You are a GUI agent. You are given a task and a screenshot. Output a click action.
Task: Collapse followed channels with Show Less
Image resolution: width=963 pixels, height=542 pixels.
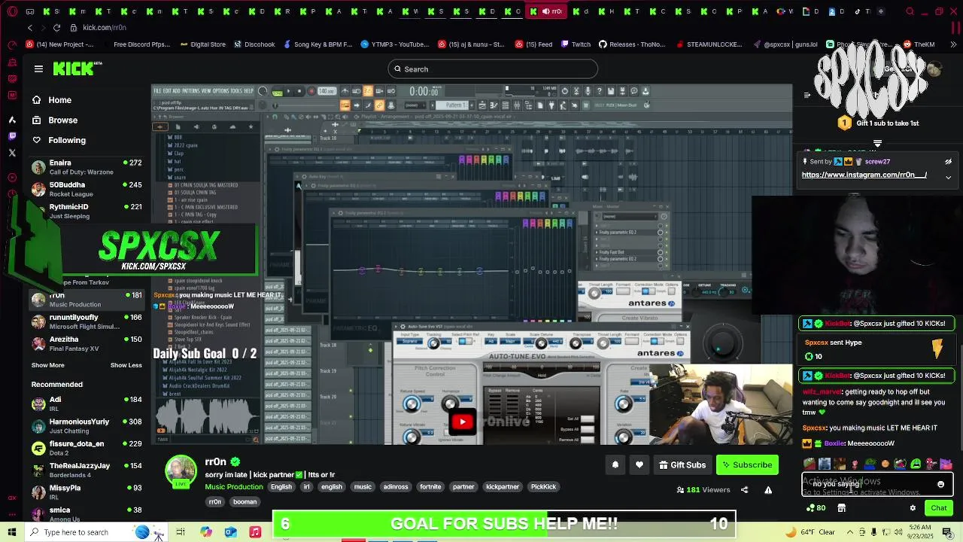[x=126, y=365]
